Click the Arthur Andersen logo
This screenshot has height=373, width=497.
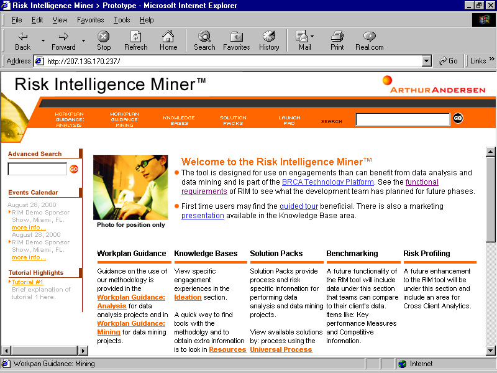(434, 85)
